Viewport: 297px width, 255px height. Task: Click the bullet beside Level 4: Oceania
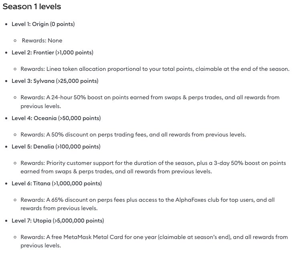point(6,118)
